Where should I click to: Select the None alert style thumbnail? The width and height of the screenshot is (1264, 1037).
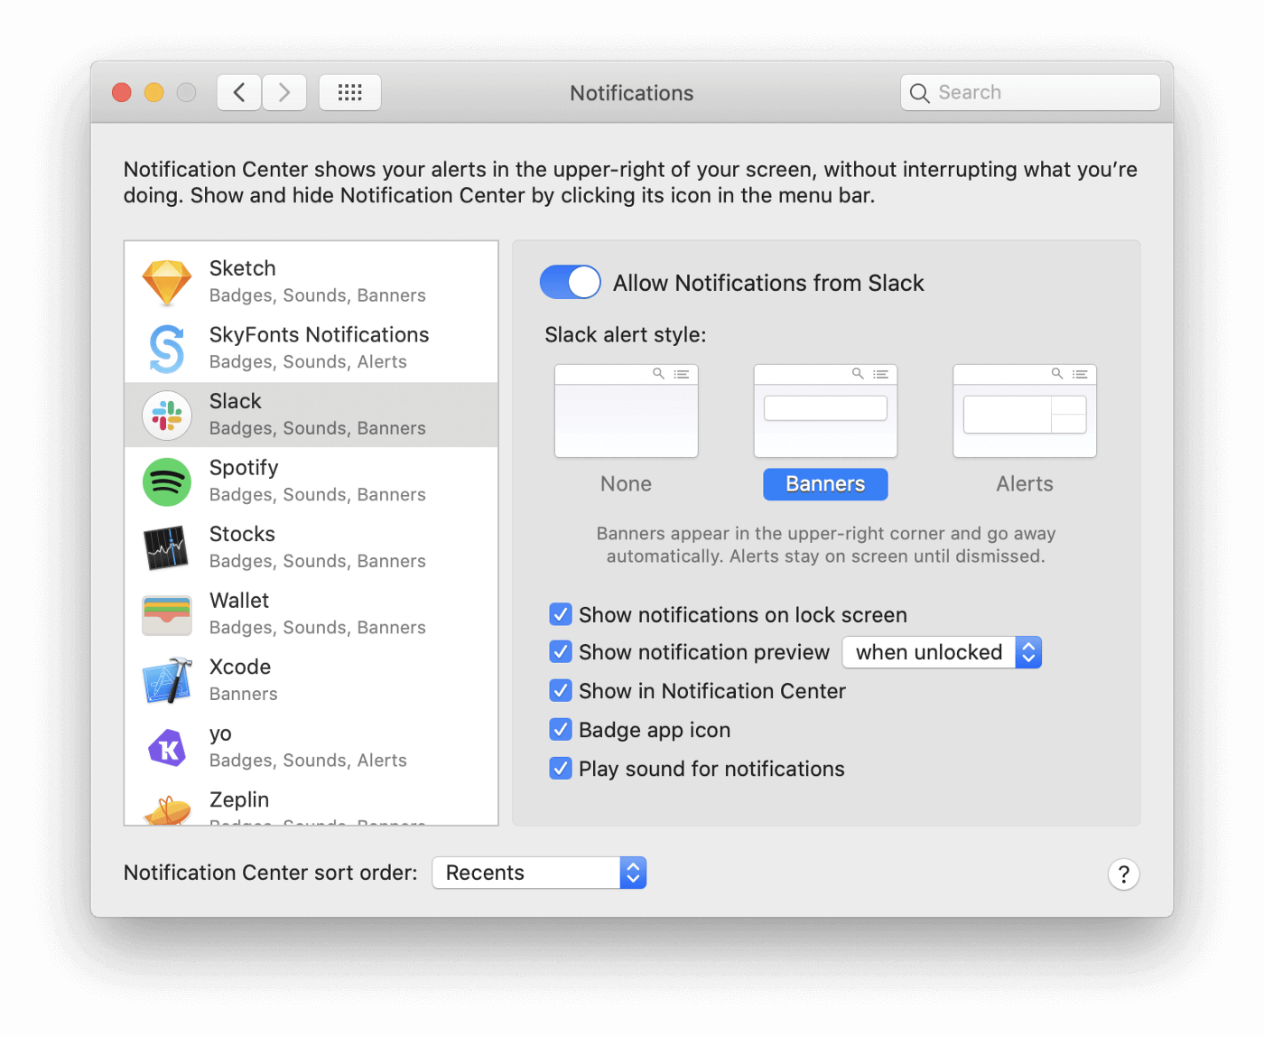626,412
